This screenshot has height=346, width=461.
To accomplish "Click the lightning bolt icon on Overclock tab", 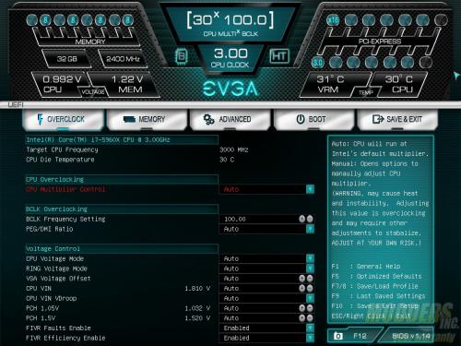I will [x=40, y=119].
